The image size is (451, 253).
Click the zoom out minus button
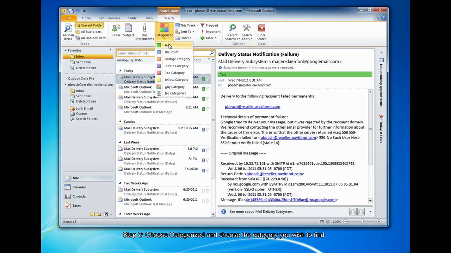(345, 222)
